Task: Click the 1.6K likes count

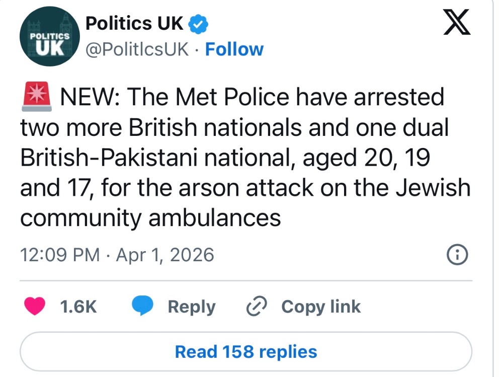Action: [78, 307]
